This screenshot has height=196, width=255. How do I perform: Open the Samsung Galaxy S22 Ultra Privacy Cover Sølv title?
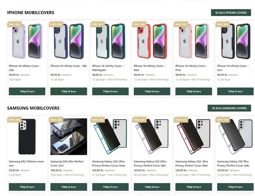click(150, 163)
